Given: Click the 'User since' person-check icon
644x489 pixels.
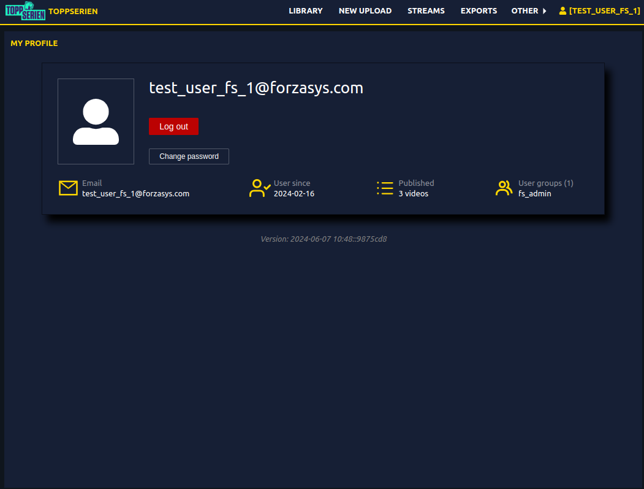Looking at the screenshot, I should (259, 188).
